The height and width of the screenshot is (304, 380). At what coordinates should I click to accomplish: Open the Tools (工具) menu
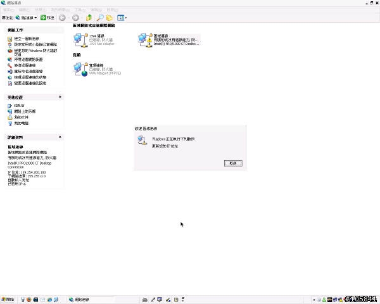pyautogui.click(x=80, y=10)
